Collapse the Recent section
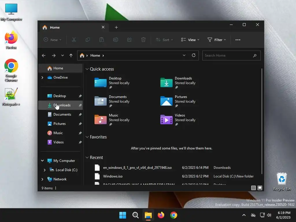296x222 pixels. (87, 158)
